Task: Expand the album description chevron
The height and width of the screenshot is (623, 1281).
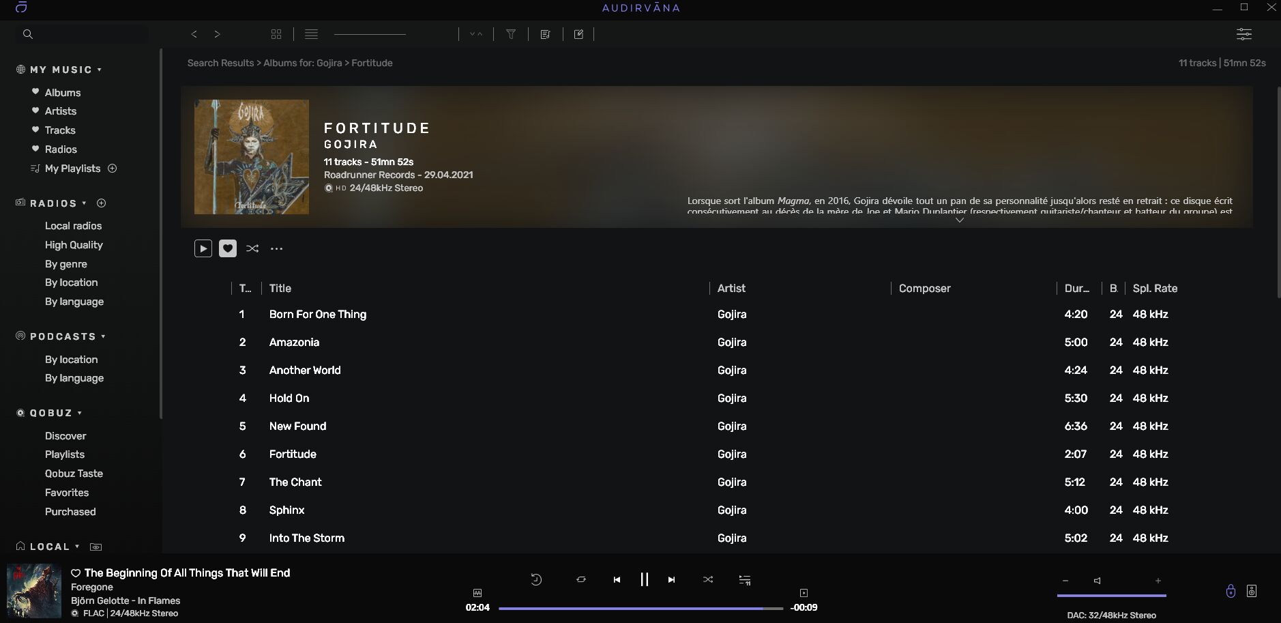Action: [960, 220]
